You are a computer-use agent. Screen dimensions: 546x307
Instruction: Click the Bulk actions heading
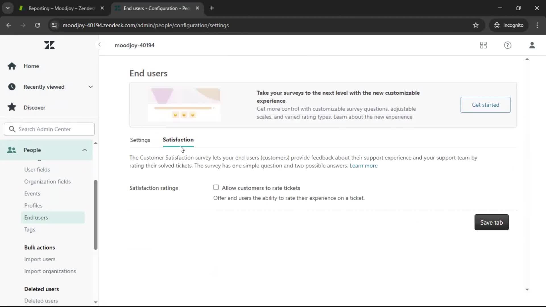(x=40, y=248)
